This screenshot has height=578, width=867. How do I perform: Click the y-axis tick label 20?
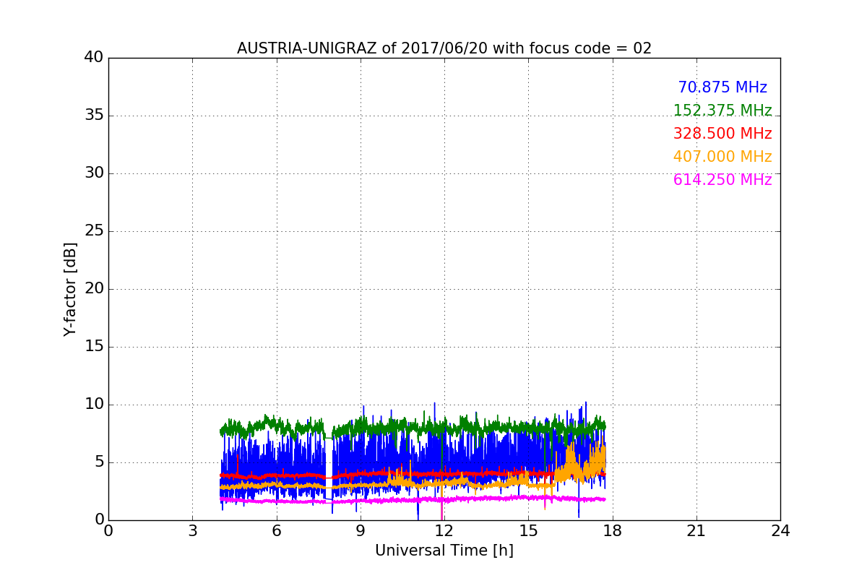(94, 289)
